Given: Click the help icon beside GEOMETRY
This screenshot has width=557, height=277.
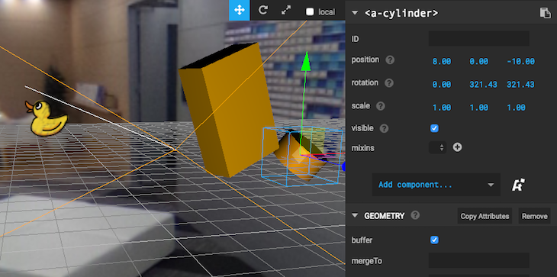Looking at the screenshot, I should (x=415, y=215).
